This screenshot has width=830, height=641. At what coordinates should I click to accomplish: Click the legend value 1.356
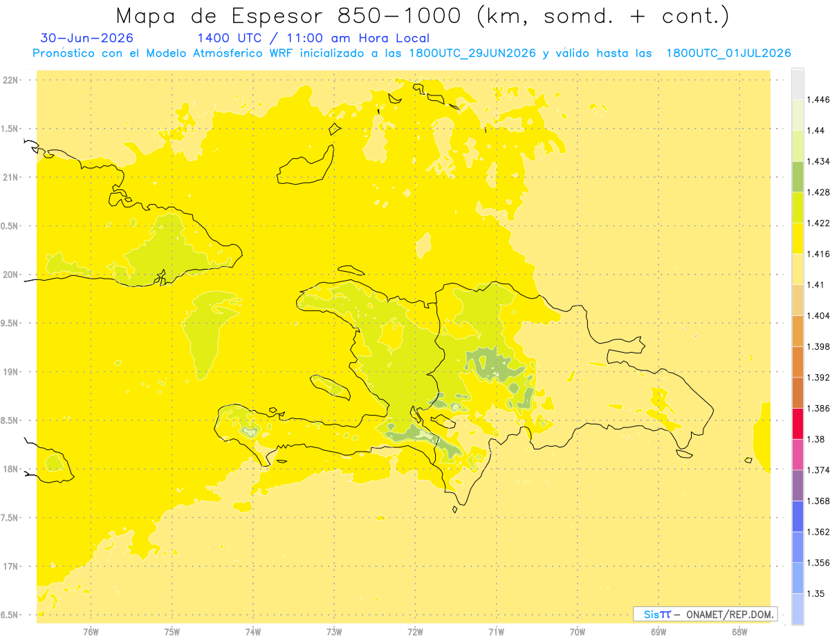820,563
